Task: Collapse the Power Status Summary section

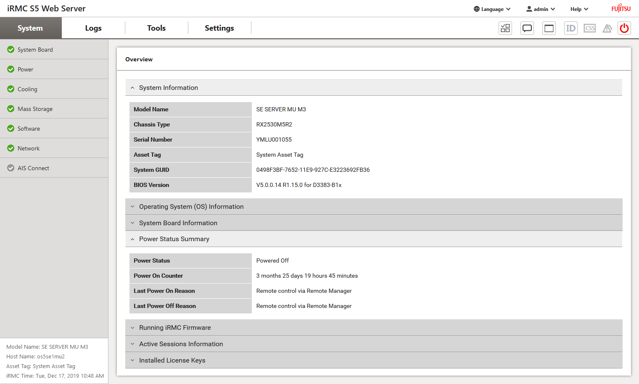Action: point(174,239)
